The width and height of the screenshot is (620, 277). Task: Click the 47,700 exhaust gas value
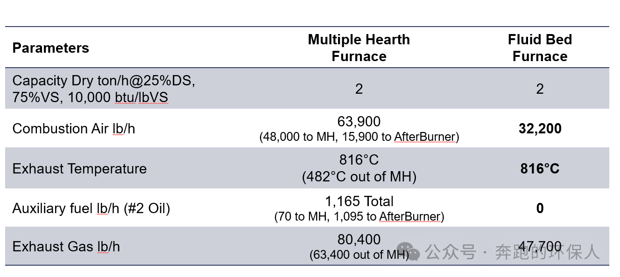coord(540,246)
